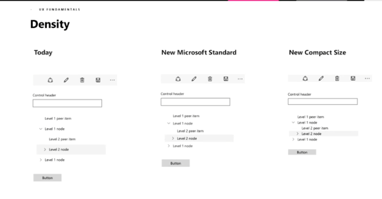Click the 'Today' column heading
Image resolution: width=382 pixels, height=199 pixels.
(x=43, y=52)
